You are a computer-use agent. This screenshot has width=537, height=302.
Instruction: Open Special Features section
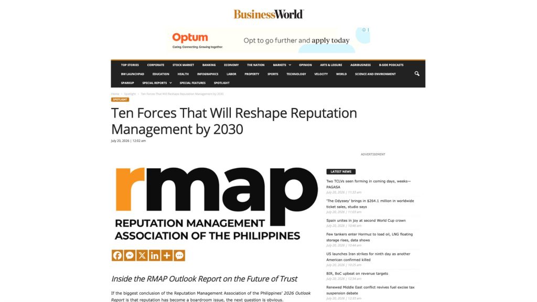[x=192, y=83]
